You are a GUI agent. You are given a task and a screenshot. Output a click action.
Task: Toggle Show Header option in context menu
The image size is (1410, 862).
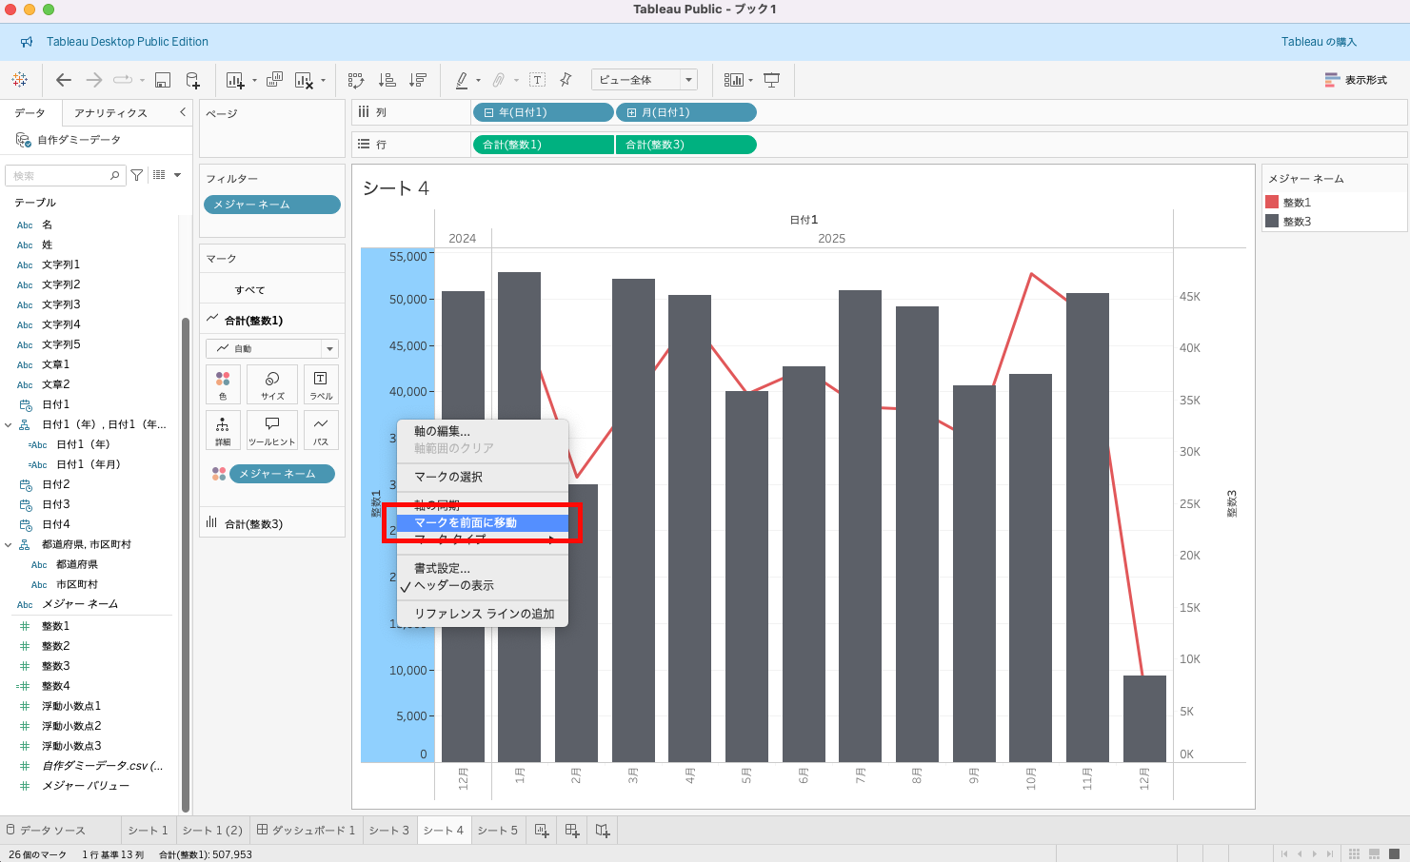pyautogui.click(x=454, y=586)
